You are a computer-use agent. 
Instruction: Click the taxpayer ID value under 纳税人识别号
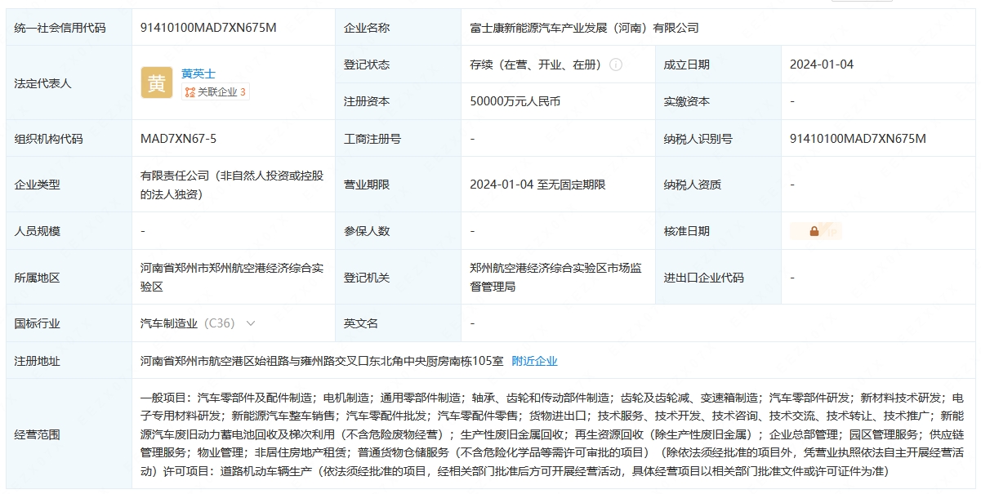pyautogui.click(x=858, y=139)
